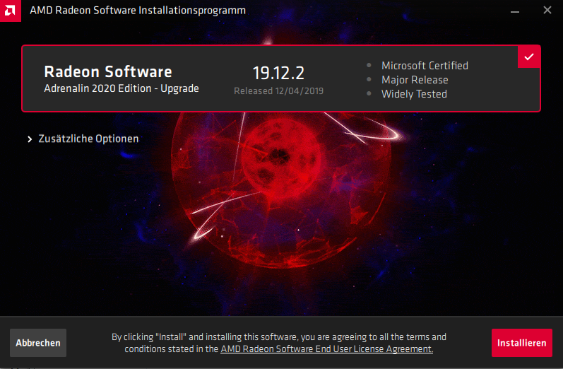This screenshot has width=563, height=369.
Task: Select the Radeon Software Adrenalin 2020 heading
Action: [x=108, y=71]
